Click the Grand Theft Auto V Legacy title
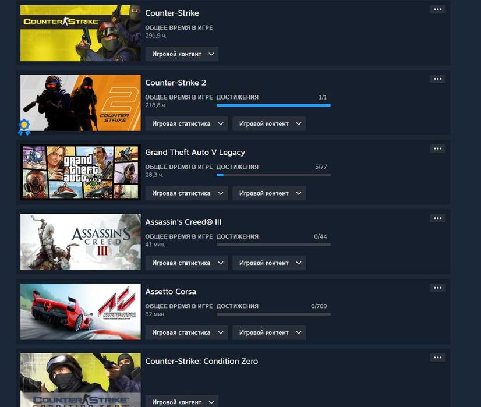Screen dimensions: 481x407 pos(195,153)
